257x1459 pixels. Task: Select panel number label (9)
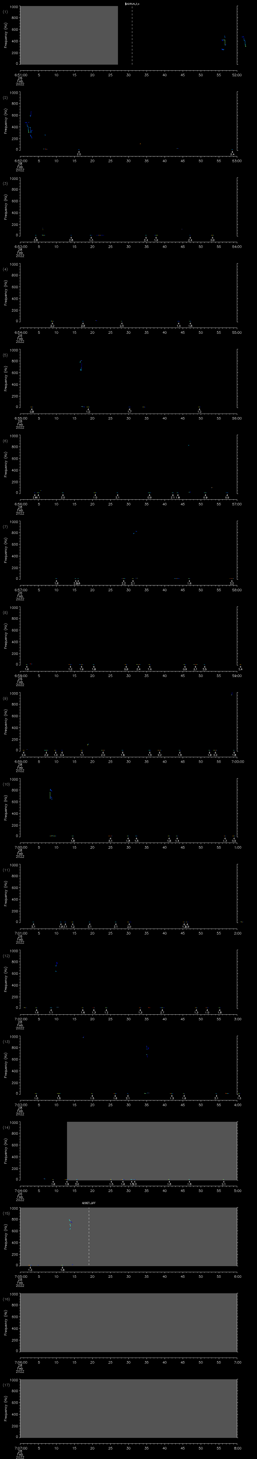tap(5, 698)
